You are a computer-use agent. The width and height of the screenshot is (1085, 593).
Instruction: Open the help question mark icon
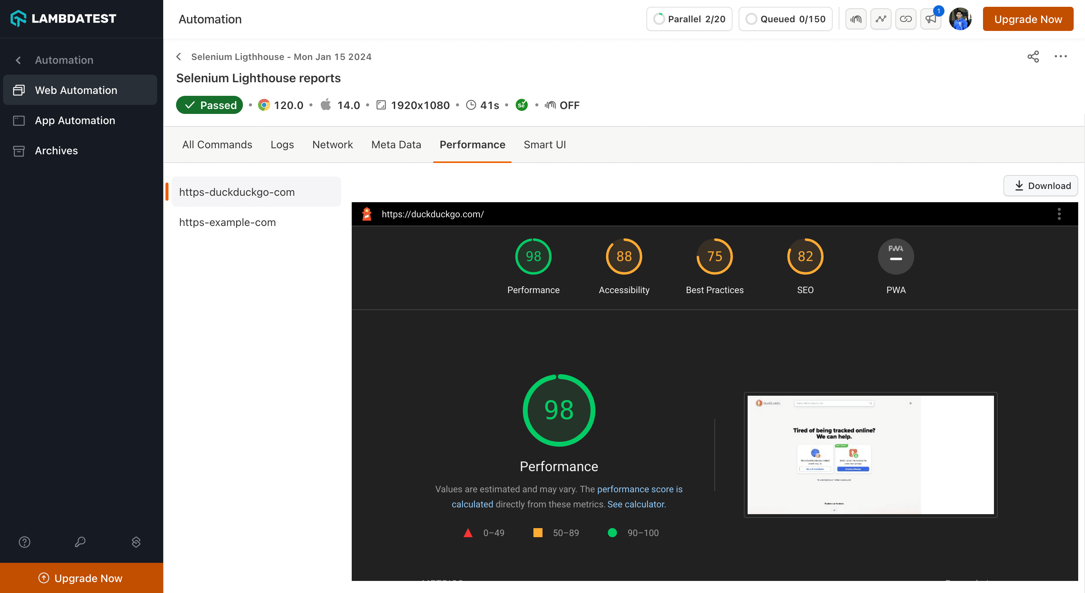click(25, 542)
